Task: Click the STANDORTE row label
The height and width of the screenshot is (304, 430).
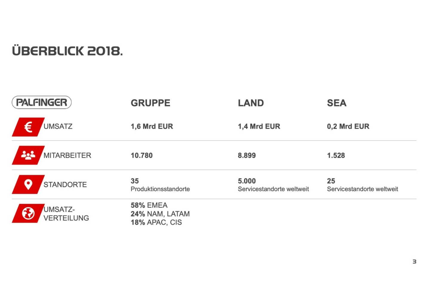Action: 65,185
